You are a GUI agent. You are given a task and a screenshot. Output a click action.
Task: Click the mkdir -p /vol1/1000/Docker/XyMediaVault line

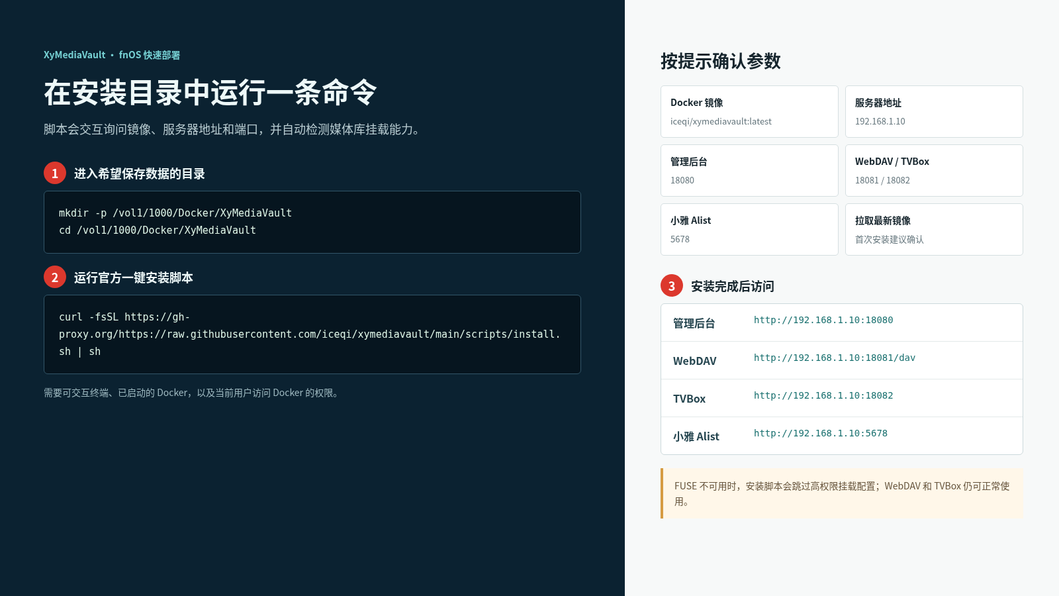[x=175, y=213]
